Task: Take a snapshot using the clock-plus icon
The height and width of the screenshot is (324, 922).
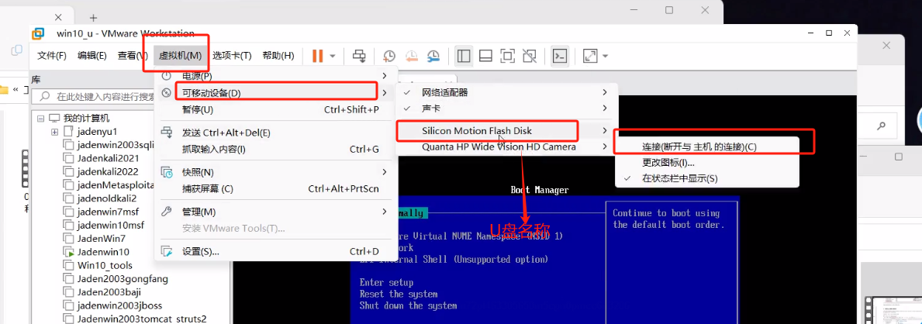Action: coord(389,56)
